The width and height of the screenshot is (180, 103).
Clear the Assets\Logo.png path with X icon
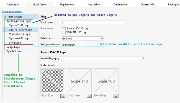click(x=143, y=58)
